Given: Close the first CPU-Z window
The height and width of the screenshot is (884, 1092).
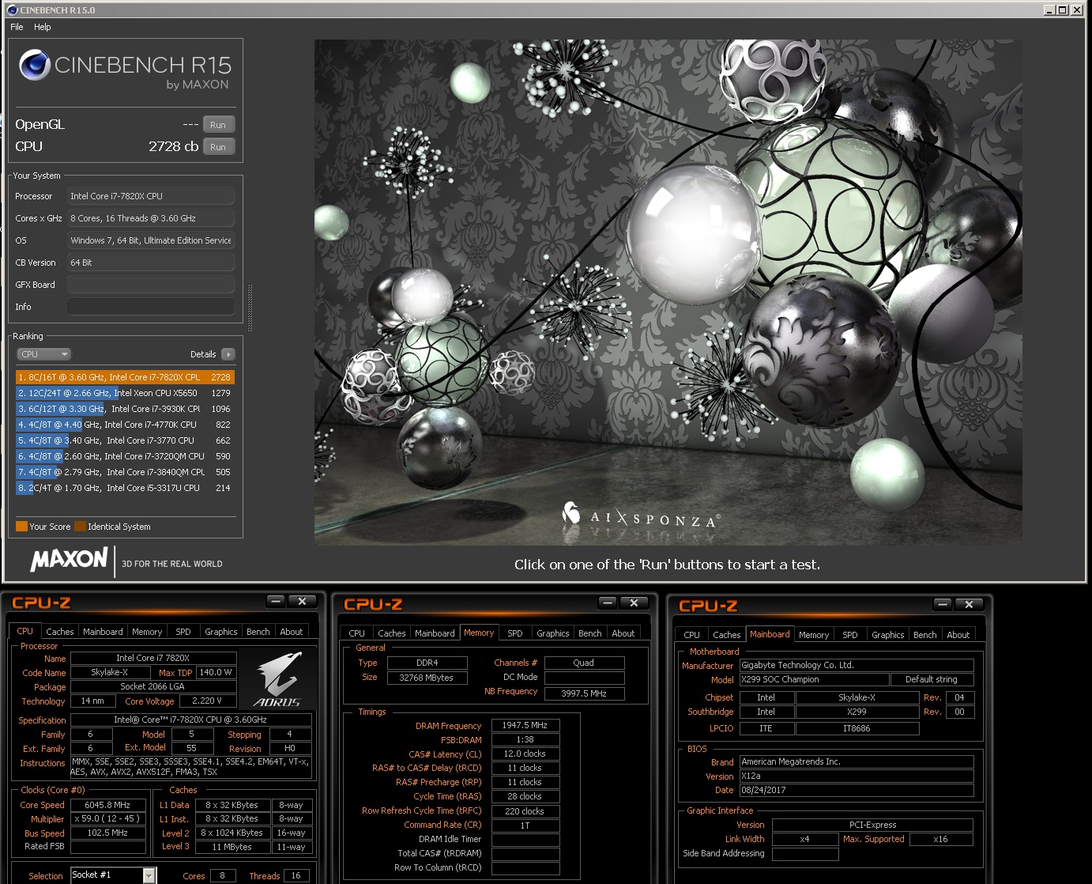Looking at the screenshot, I should coord(302,602).
